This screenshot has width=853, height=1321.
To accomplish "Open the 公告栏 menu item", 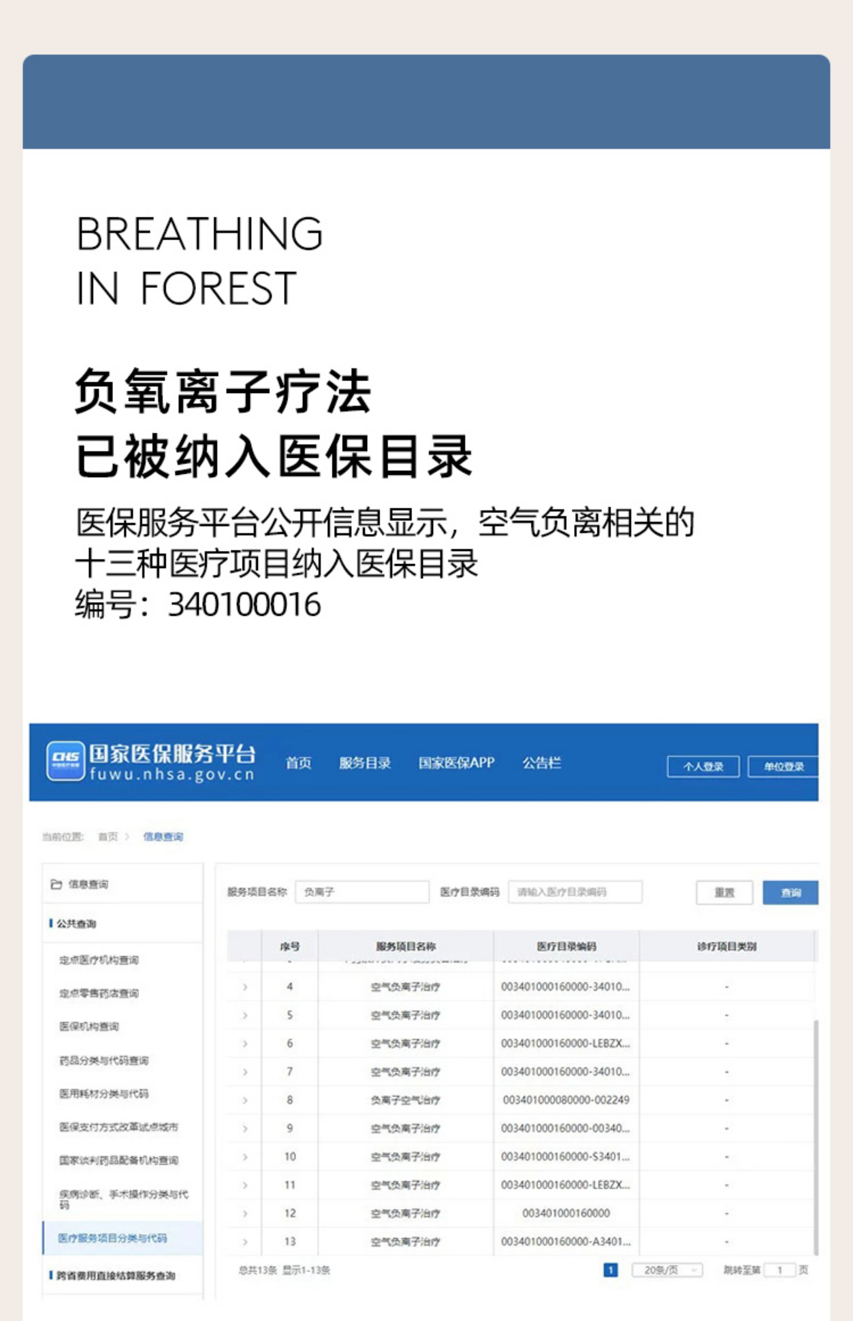I will (541, 763).
